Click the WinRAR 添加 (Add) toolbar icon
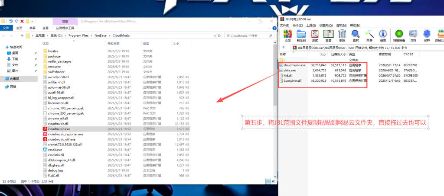 [x=288, y=36]
